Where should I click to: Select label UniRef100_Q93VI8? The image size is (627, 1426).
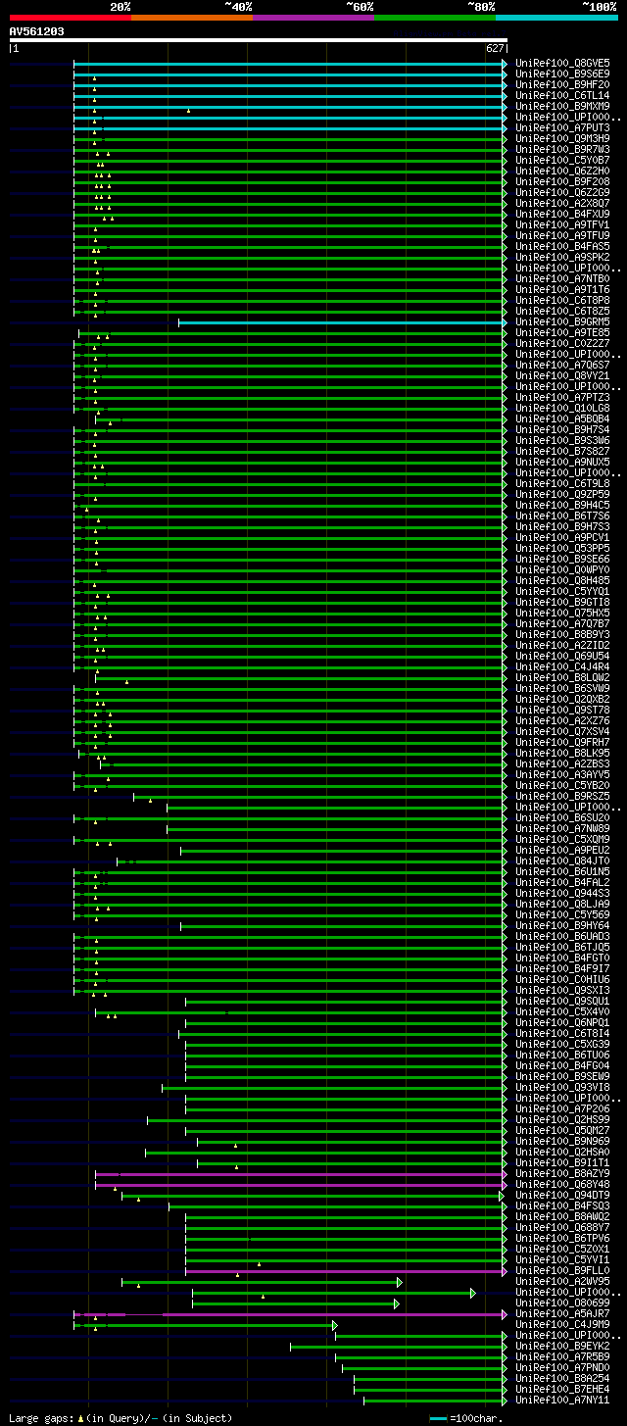pyautogui.click(x=562, y=1087)
